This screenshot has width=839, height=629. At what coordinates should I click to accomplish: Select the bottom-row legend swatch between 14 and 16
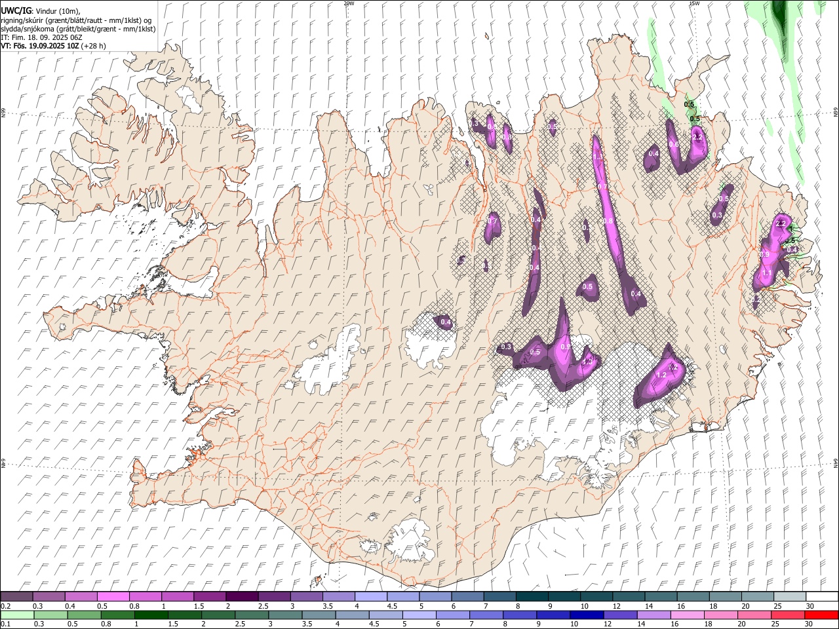coord(654,615)
